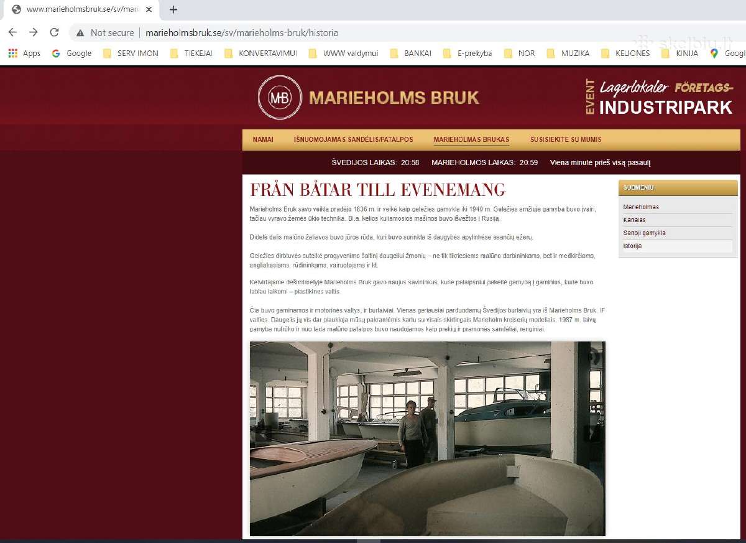Open the SERV IMON bookmark folder

131,53
